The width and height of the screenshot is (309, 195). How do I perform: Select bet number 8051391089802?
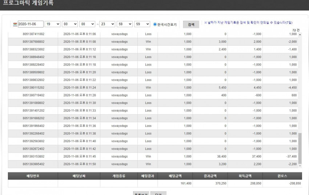click(x=33, y=103)
